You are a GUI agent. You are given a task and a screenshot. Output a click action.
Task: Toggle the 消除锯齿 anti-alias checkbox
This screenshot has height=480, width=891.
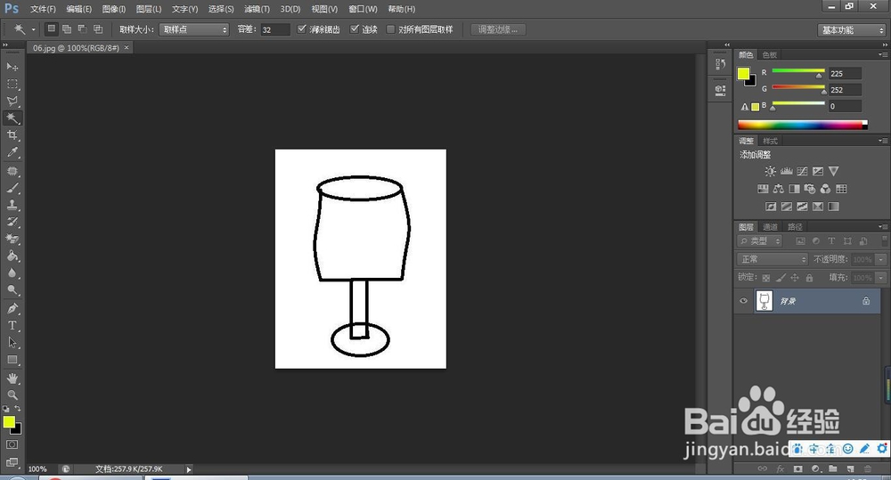302,29
